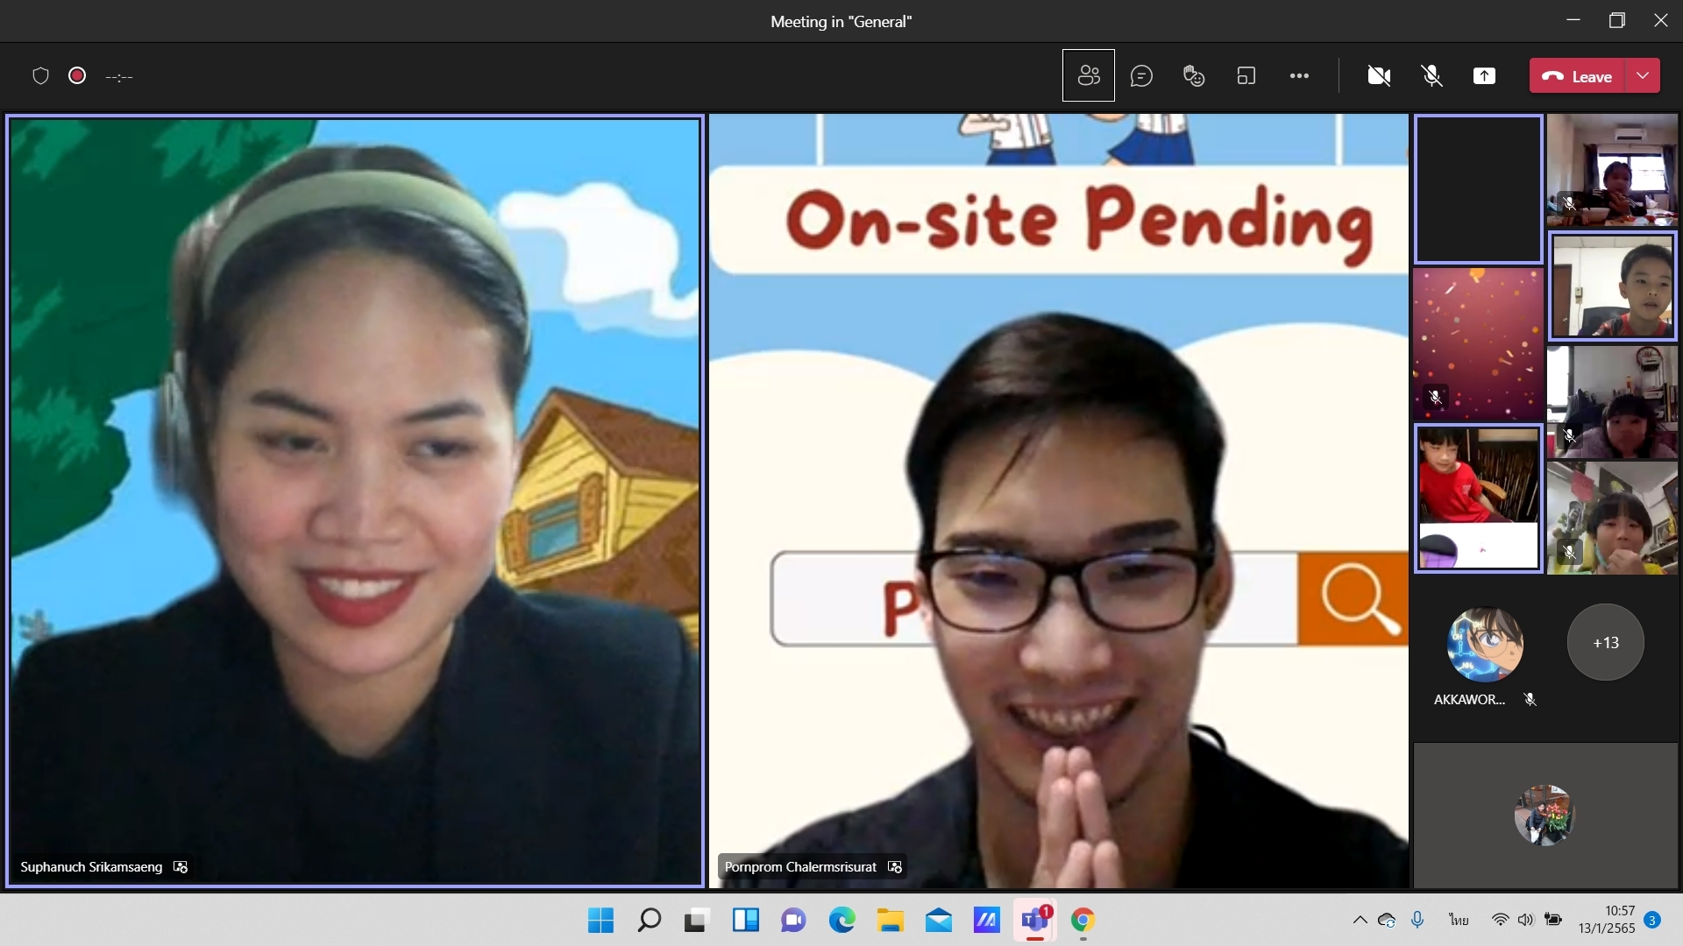Open the meeting chat
Screen dimensions: 1683x946
pos(1140,76)
